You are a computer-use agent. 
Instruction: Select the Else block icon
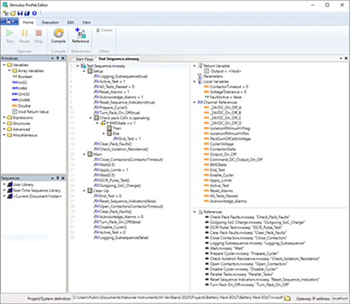point(109,133)
